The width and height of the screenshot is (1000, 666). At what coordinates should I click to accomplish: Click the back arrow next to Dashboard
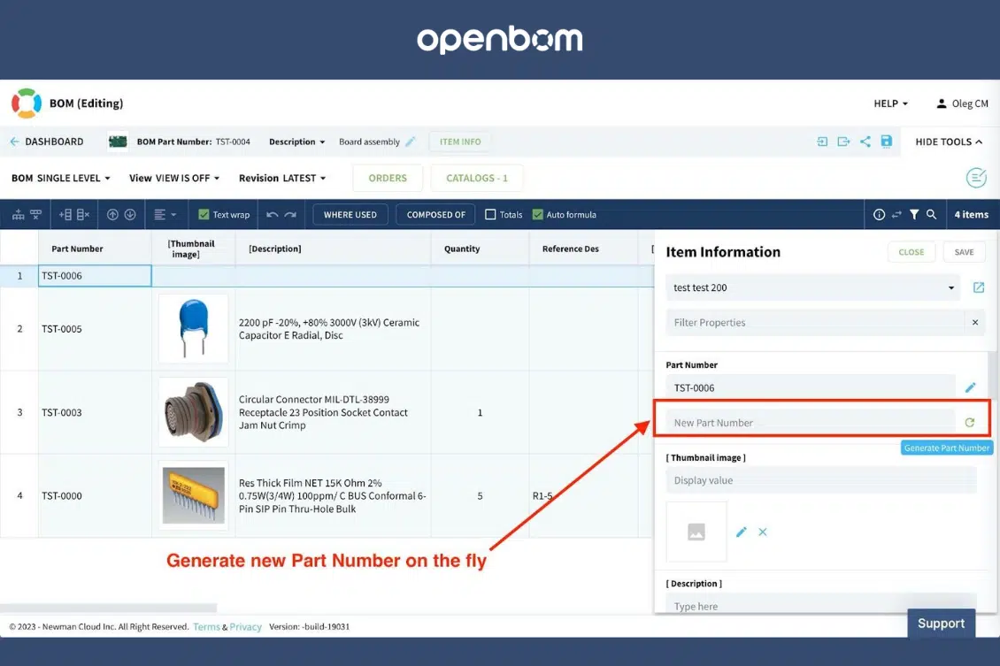[x=14, y=142]
